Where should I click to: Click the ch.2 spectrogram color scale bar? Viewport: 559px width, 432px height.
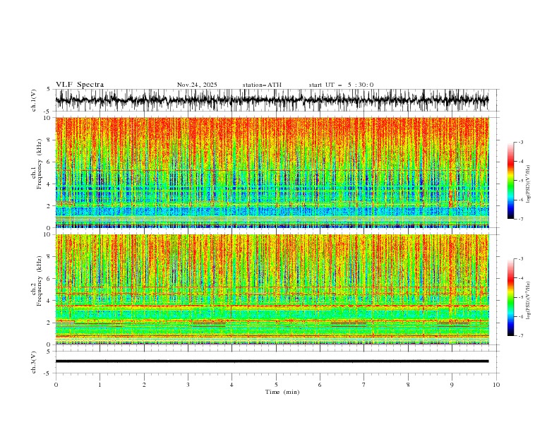coord(510,297)
